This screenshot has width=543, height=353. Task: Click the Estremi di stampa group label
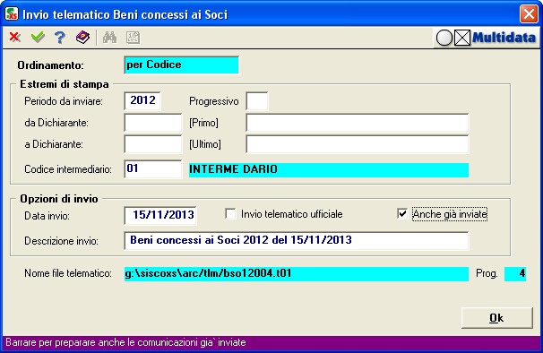click(x=65, y=84)
